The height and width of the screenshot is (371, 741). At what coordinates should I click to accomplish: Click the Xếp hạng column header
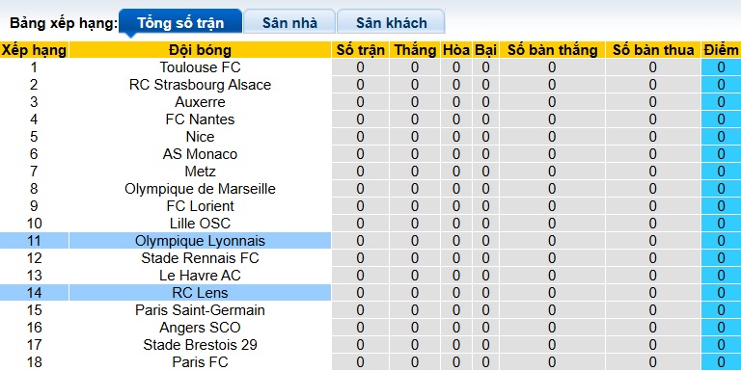coord(34,50)
